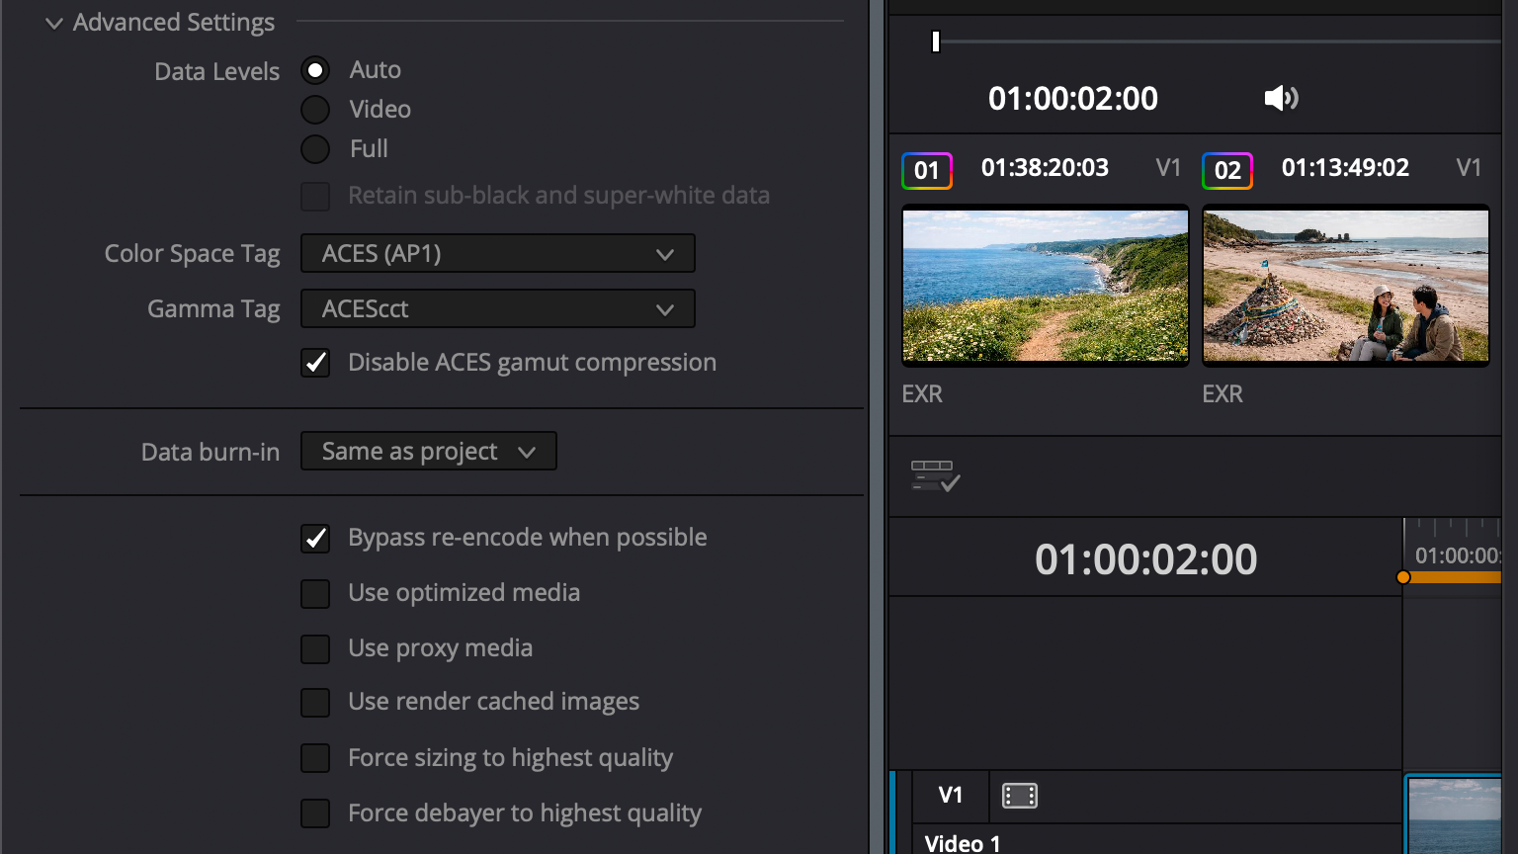Open the Color Space Tag dropdown
The width and height of the screenshot is (1518, 854).
[497, 253]
